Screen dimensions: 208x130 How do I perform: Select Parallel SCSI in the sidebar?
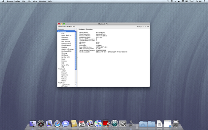click(x=65, y=57)
